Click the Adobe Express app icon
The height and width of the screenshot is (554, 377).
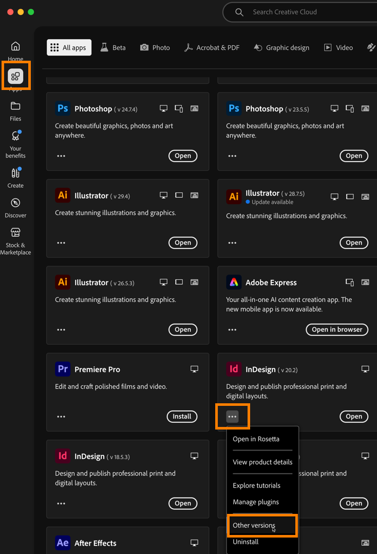(x=234, y=282)
